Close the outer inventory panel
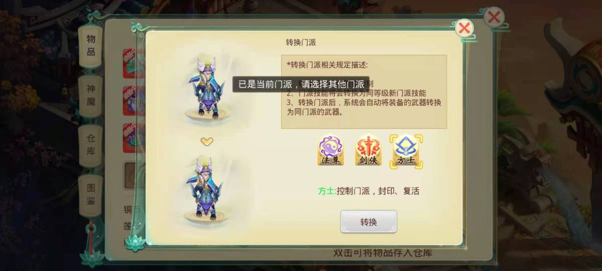Viewport: 602px width, 271px height. click(494, 18)
